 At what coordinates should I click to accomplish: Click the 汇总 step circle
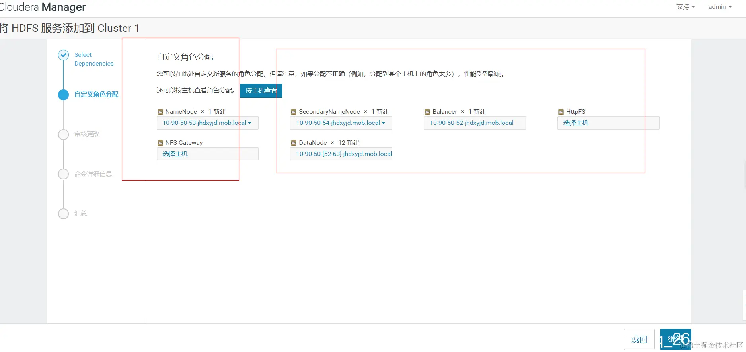click(63, 214)
